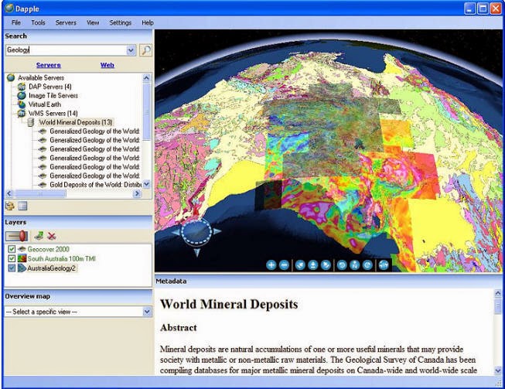Select 'Available Servers' root node
The image size is (505, 389).
click(41, 77)
